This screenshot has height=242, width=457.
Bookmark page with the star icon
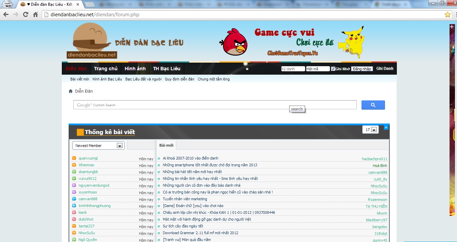[448, 15]
